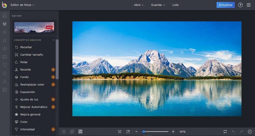
Task: Open the hamburger menu at top right
Action: [x=249, y=5]
